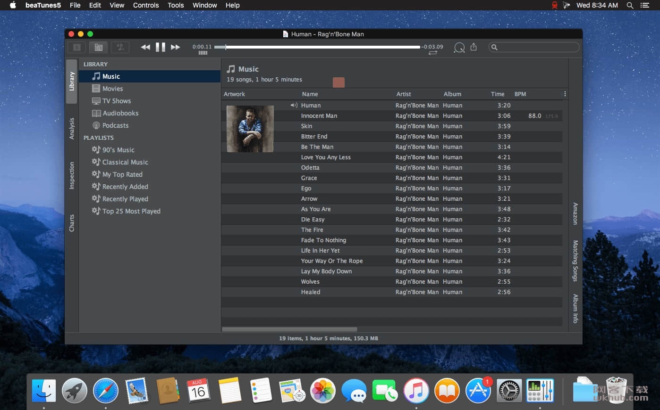Click the music note toolbar button

pyautogui.click(x=120, y=47)
